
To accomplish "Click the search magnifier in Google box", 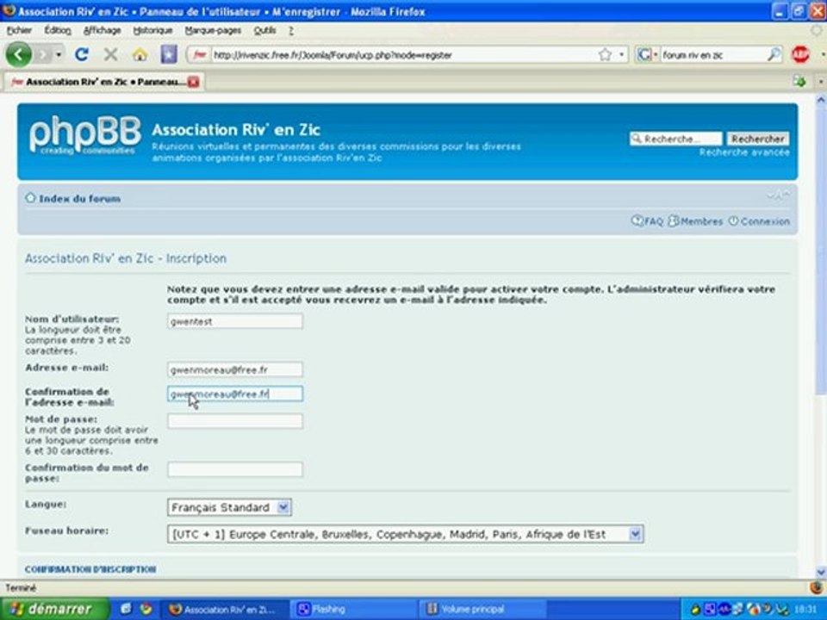I will (x=774, y=54).
